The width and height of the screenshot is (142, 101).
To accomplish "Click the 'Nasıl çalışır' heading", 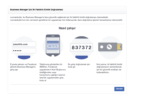I will pyautogui.click(x=67, y=28).
